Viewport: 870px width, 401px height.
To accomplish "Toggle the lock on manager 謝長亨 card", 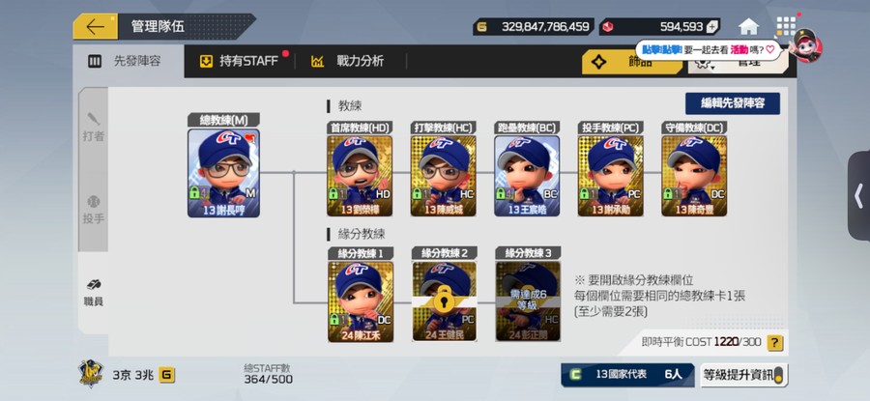I will pos(195,193).
